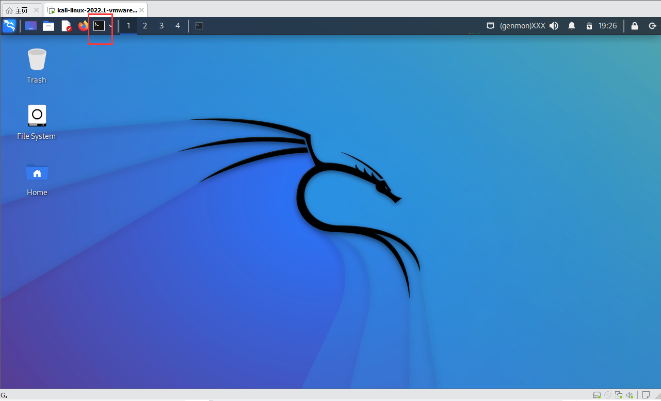Click the 19:26 clock
The image size is (661, 401).
[607, 26]
